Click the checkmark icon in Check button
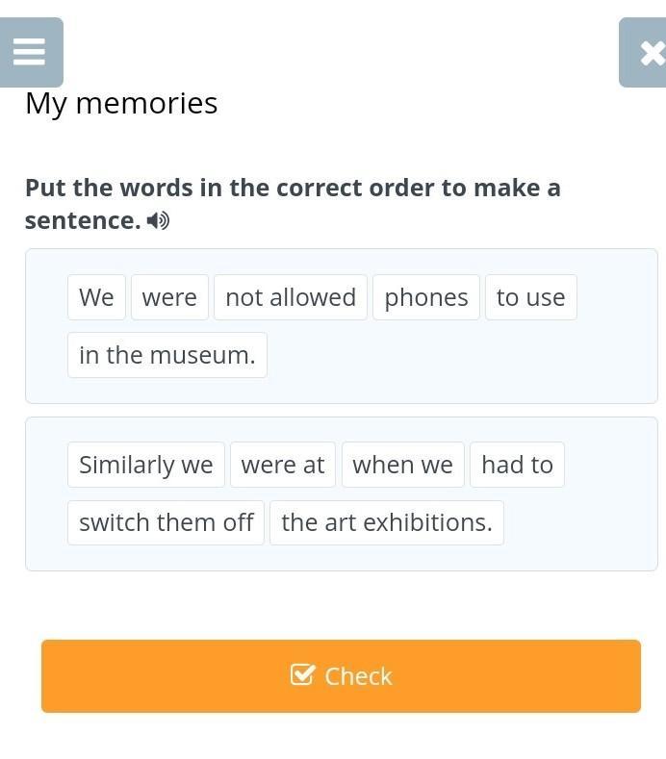Screen dimensions: 666x759 [x=302, y=675]
